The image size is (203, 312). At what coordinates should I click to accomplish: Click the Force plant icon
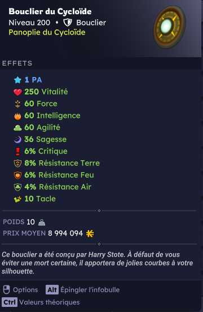[17, 104]
